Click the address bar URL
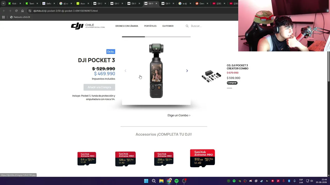This screenshot has width=330, height=185. 65,11
